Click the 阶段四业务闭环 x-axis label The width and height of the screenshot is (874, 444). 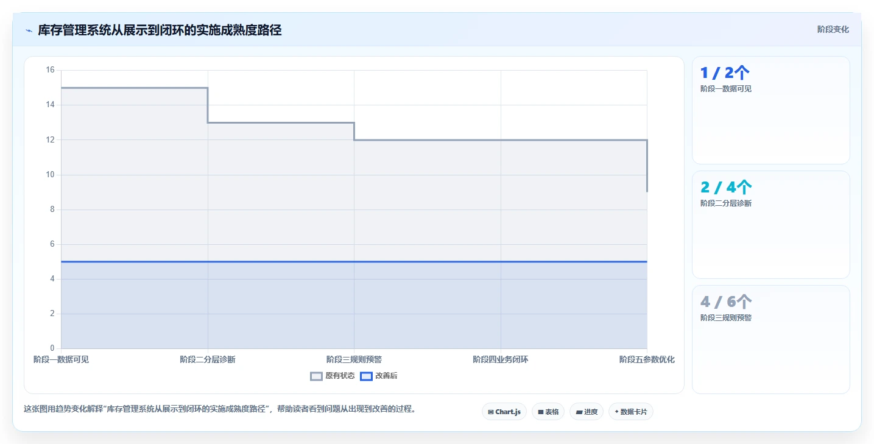point(501,359)
